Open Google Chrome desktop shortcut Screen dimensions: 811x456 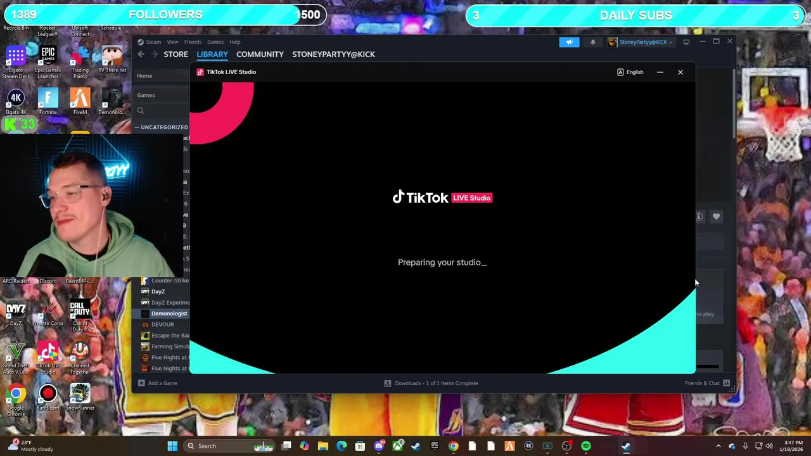pyautogui.click(x=16, y=401)
